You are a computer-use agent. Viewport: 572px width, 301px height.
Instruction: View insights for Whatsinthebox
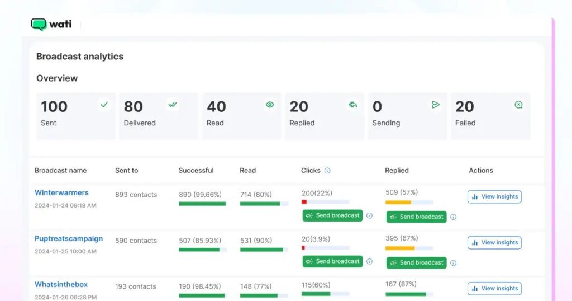(494, 288)
